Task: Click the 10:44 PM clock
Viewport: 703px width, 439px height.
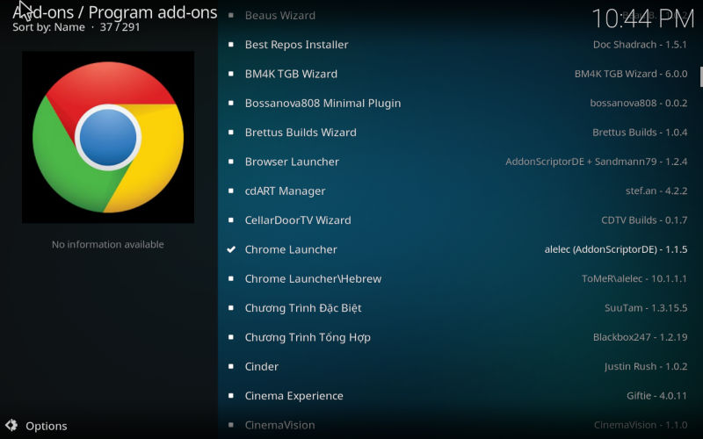Action: 643,18
